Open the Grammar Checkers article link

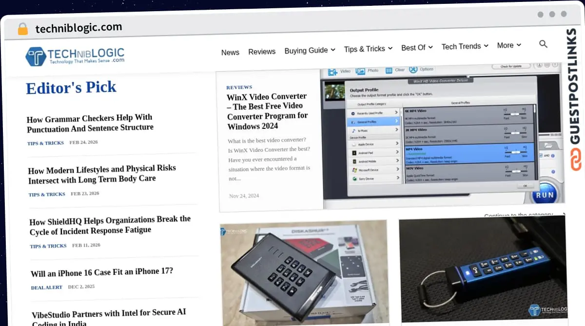(90, 123)
